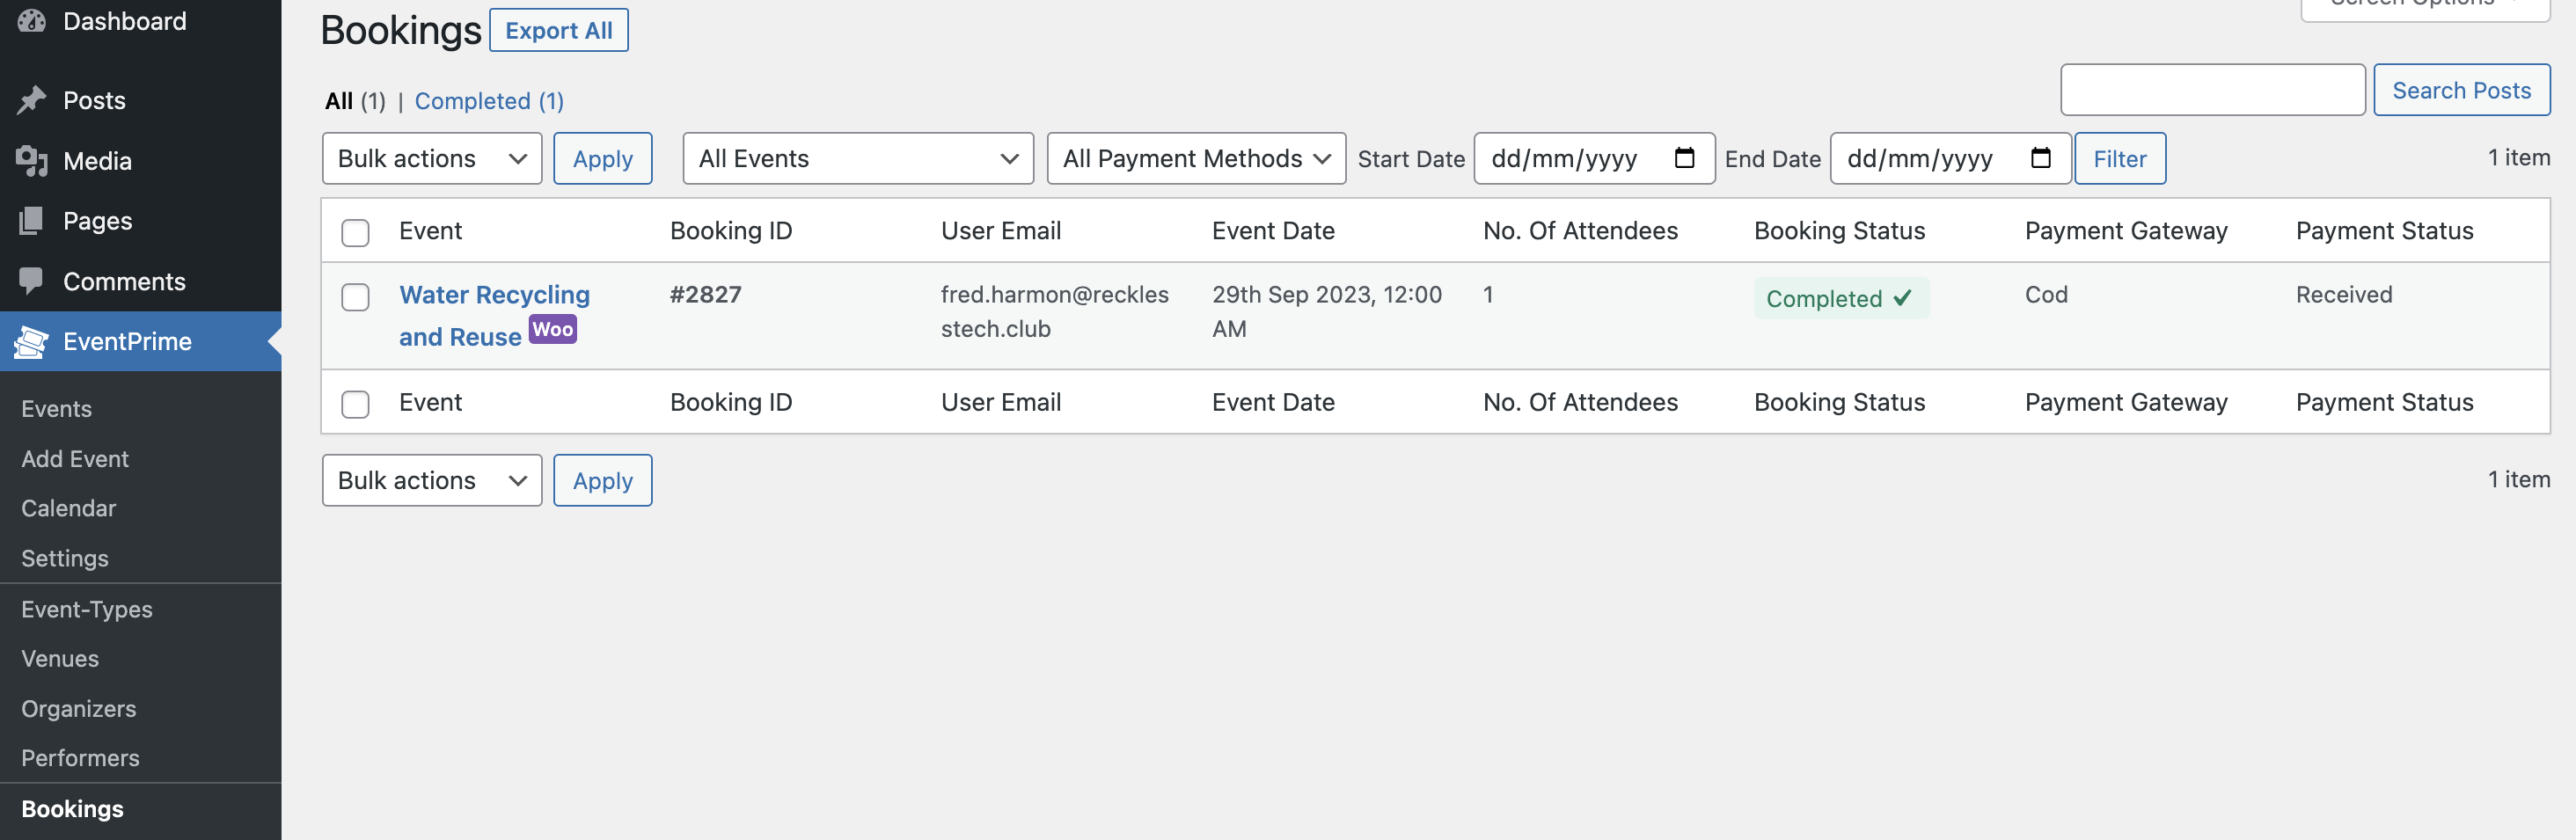Open the End Date calendar picker icon
This screenshot has width=2576, height=840.
point(2040,158)
